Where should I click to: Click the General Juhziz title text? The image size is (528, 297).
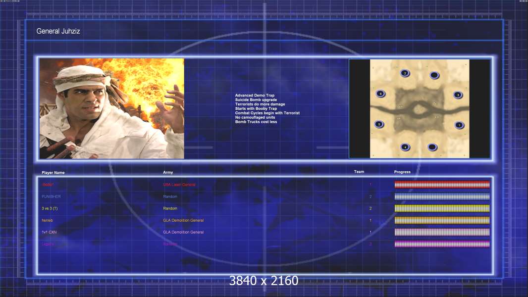tap(58, 31)
